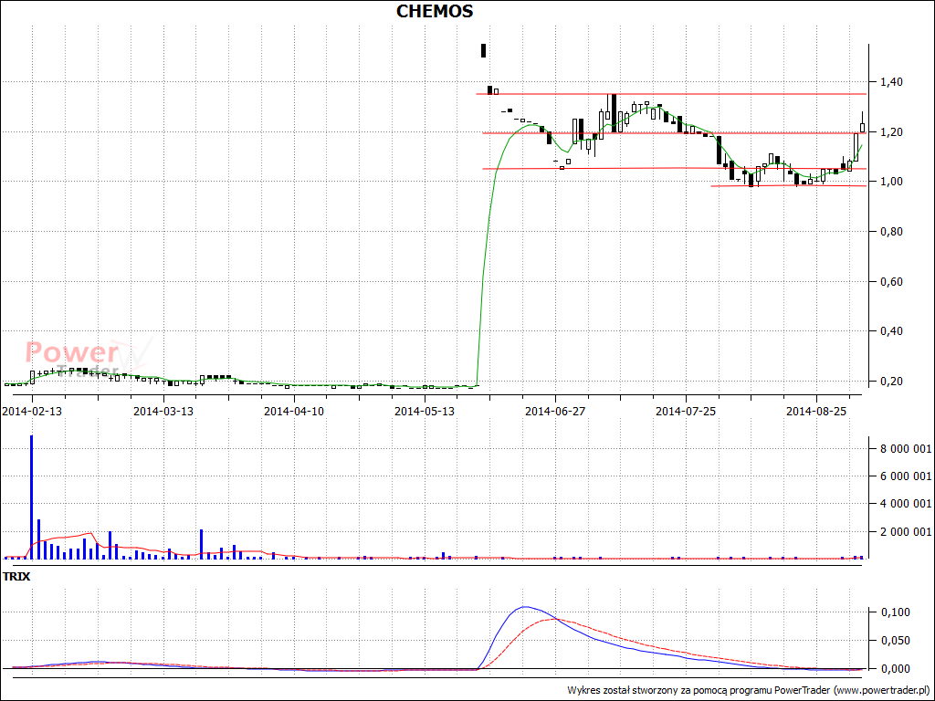Select the 2014-03-13 date label

(163, 412)
